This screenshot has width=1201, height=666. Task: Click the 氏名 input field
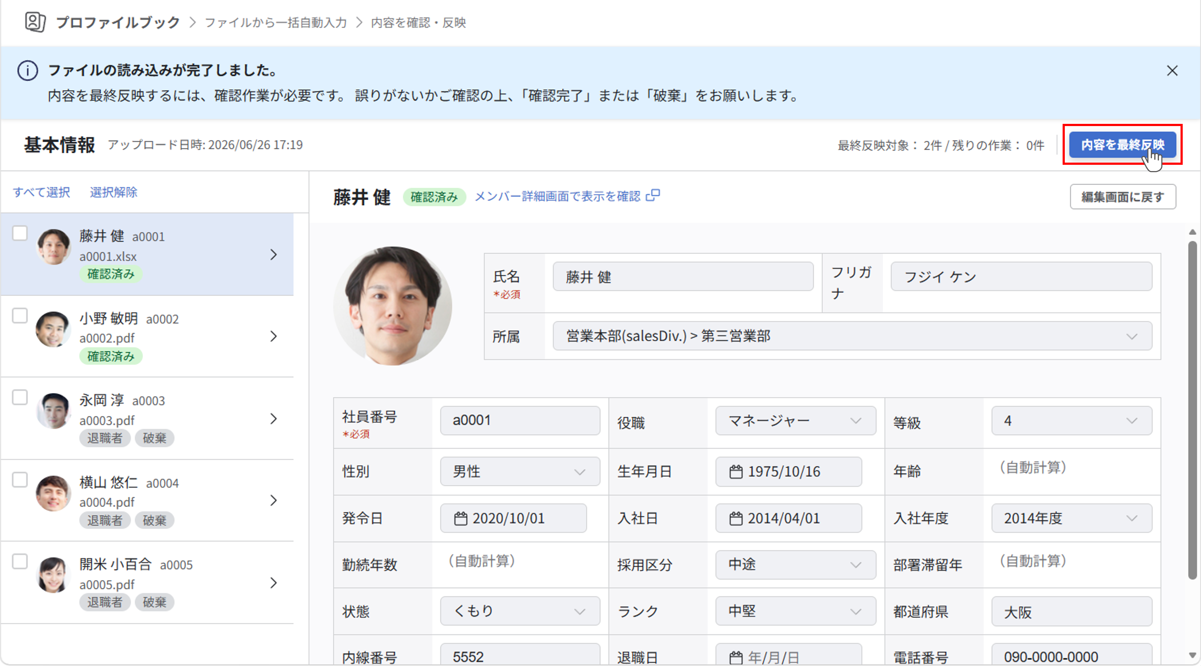(x=683, y=277)
